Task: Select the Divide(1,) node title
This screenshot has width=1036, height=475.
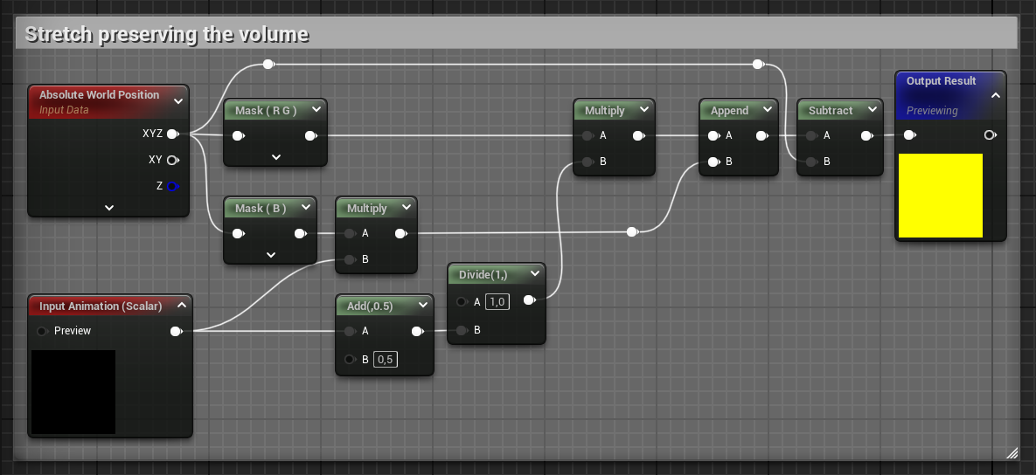Action: click(483, 274)
